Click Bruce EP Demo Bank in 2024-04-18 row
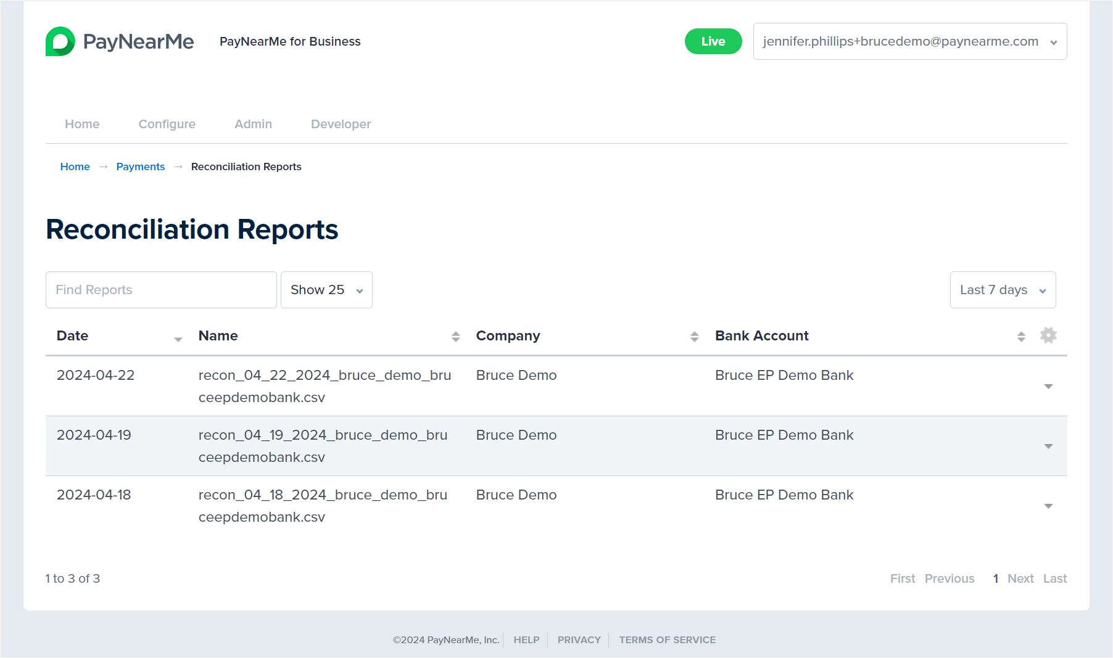Screen dimensions: 1113x658 pos(784,495)
